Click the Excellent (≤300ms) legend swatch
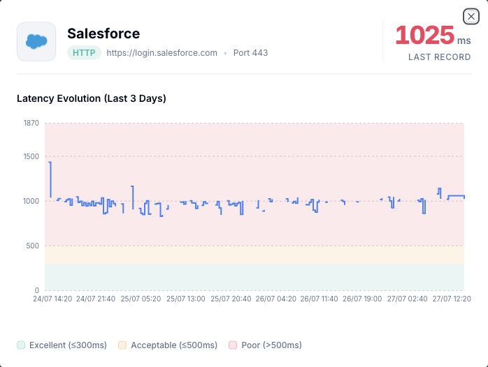488x367 pixels. coord(21,345)
